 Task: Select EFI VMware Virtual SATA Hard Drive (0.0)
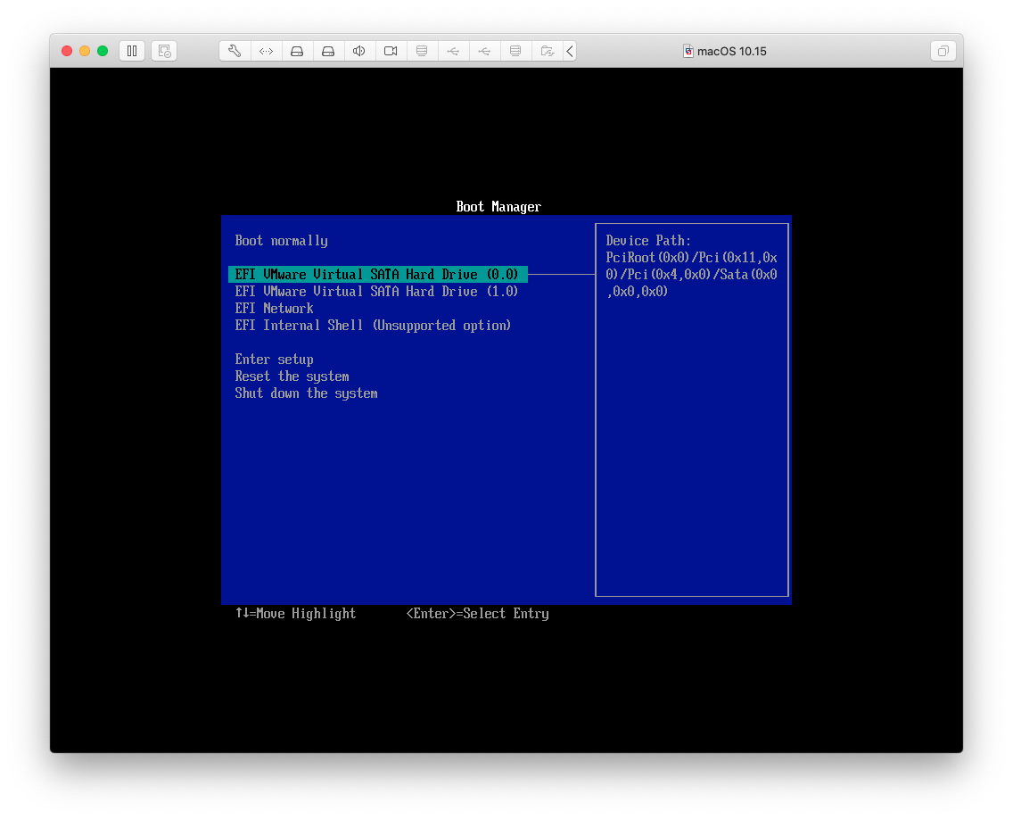[x=376, y=275]
